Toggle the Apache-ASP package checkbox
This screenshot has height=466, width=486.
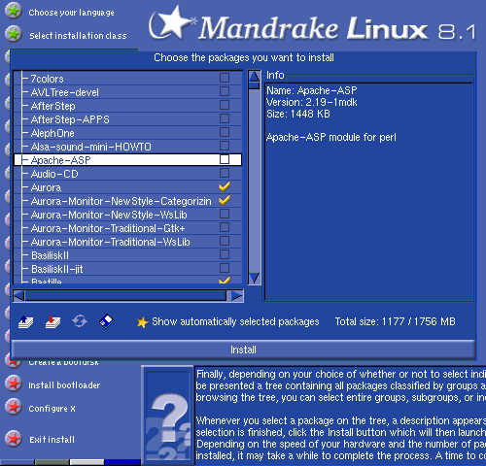pos(225,159)
